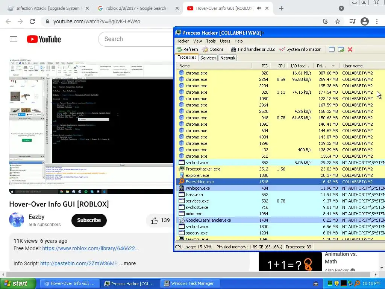Click the Chrome address bar URL
385x289 pixels.
point(97,21)
